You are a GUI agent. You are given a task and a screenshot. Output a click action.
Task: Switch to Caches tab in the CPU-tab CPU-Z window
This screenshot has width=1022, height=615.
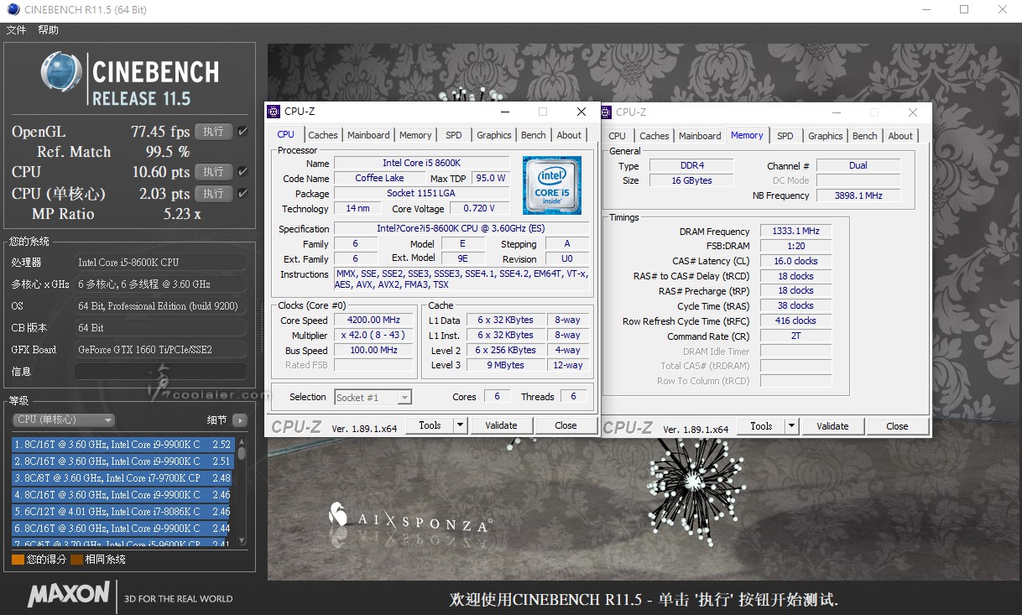(x=322, y=135)
